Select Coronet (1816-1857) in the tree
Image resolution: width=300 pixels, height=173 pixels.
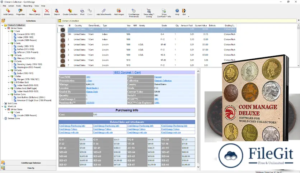point(26,34)
